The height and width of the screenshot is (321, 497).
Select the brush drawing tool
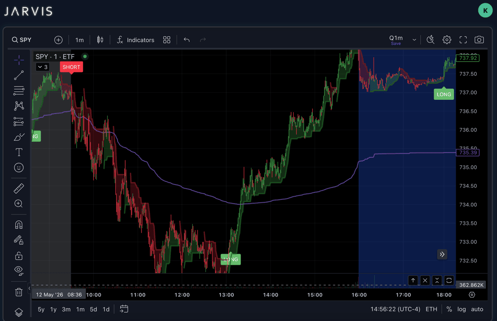pos(19,137)
